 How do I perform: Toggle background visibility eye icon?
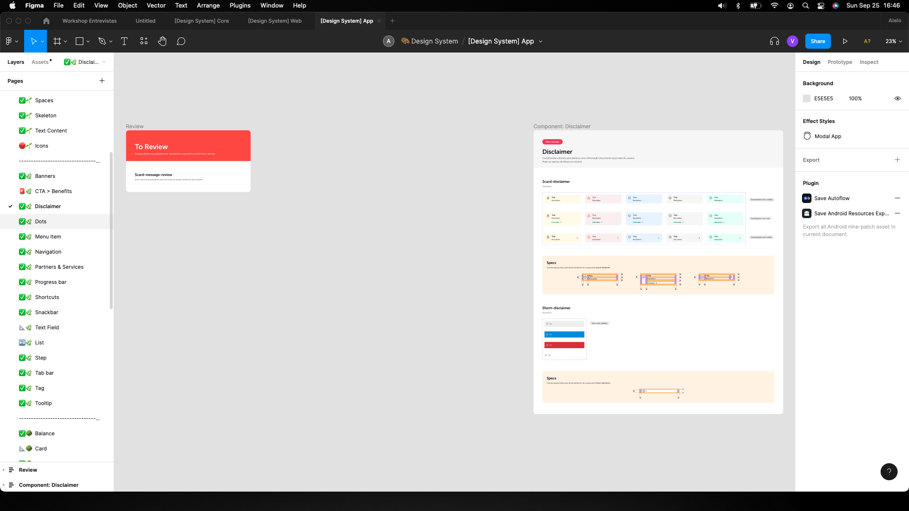[x=897, y=98]
